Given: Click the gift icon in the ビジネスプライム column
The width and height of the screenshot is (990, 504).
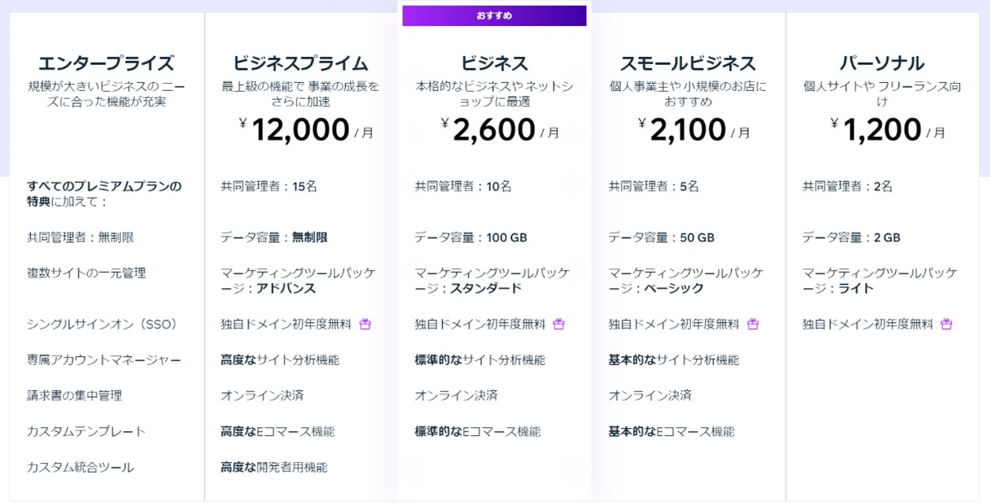Looking at the screenshot, I should click(x=365, y=324).
